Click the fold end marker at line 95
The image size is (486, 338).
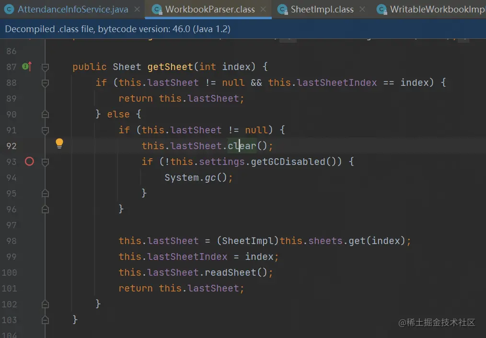(x=45, y=194)
